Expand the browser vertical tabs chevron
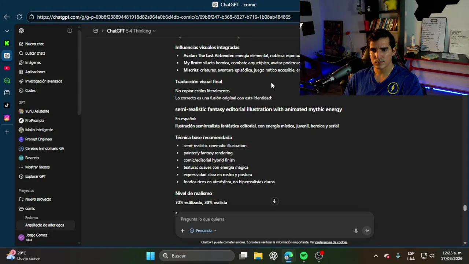The width and height of the screenshot is (469, 264). click(x=7, y=31)
